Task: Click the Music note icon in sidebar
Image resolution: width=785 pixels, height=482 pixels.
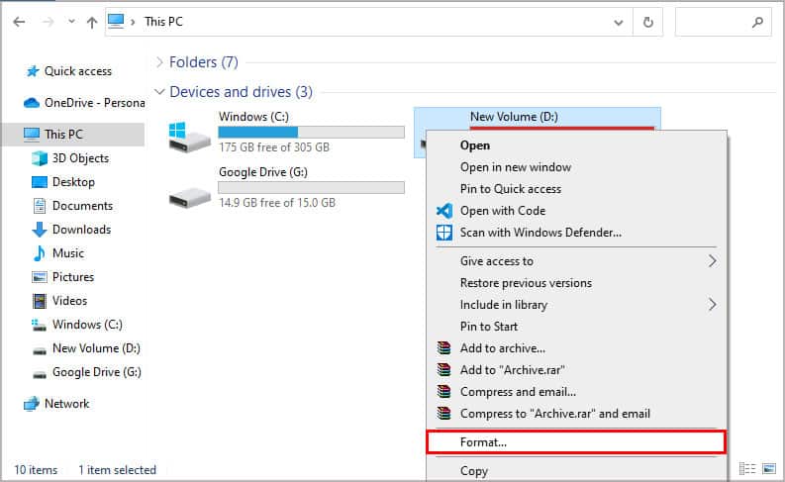Action: (40, 253)
